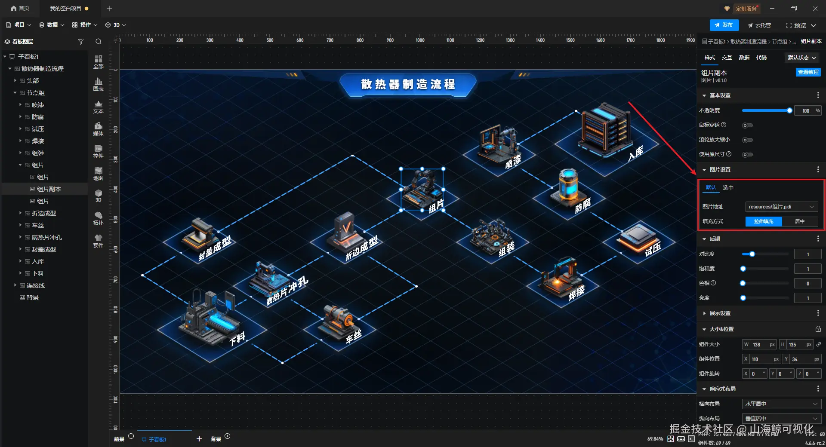Open the 地图 map components

tap(99, 174)
